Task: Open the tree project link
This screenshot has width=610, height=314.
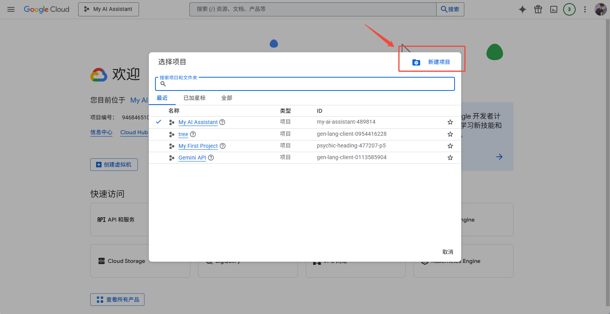Action: pyautogui.click(x=183, y=134)
